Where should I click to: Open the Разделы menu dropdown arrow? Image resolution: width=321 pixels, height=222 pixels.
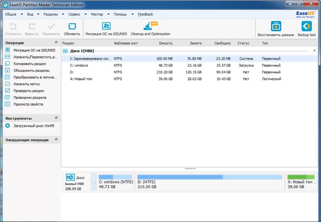click(63, 14)
